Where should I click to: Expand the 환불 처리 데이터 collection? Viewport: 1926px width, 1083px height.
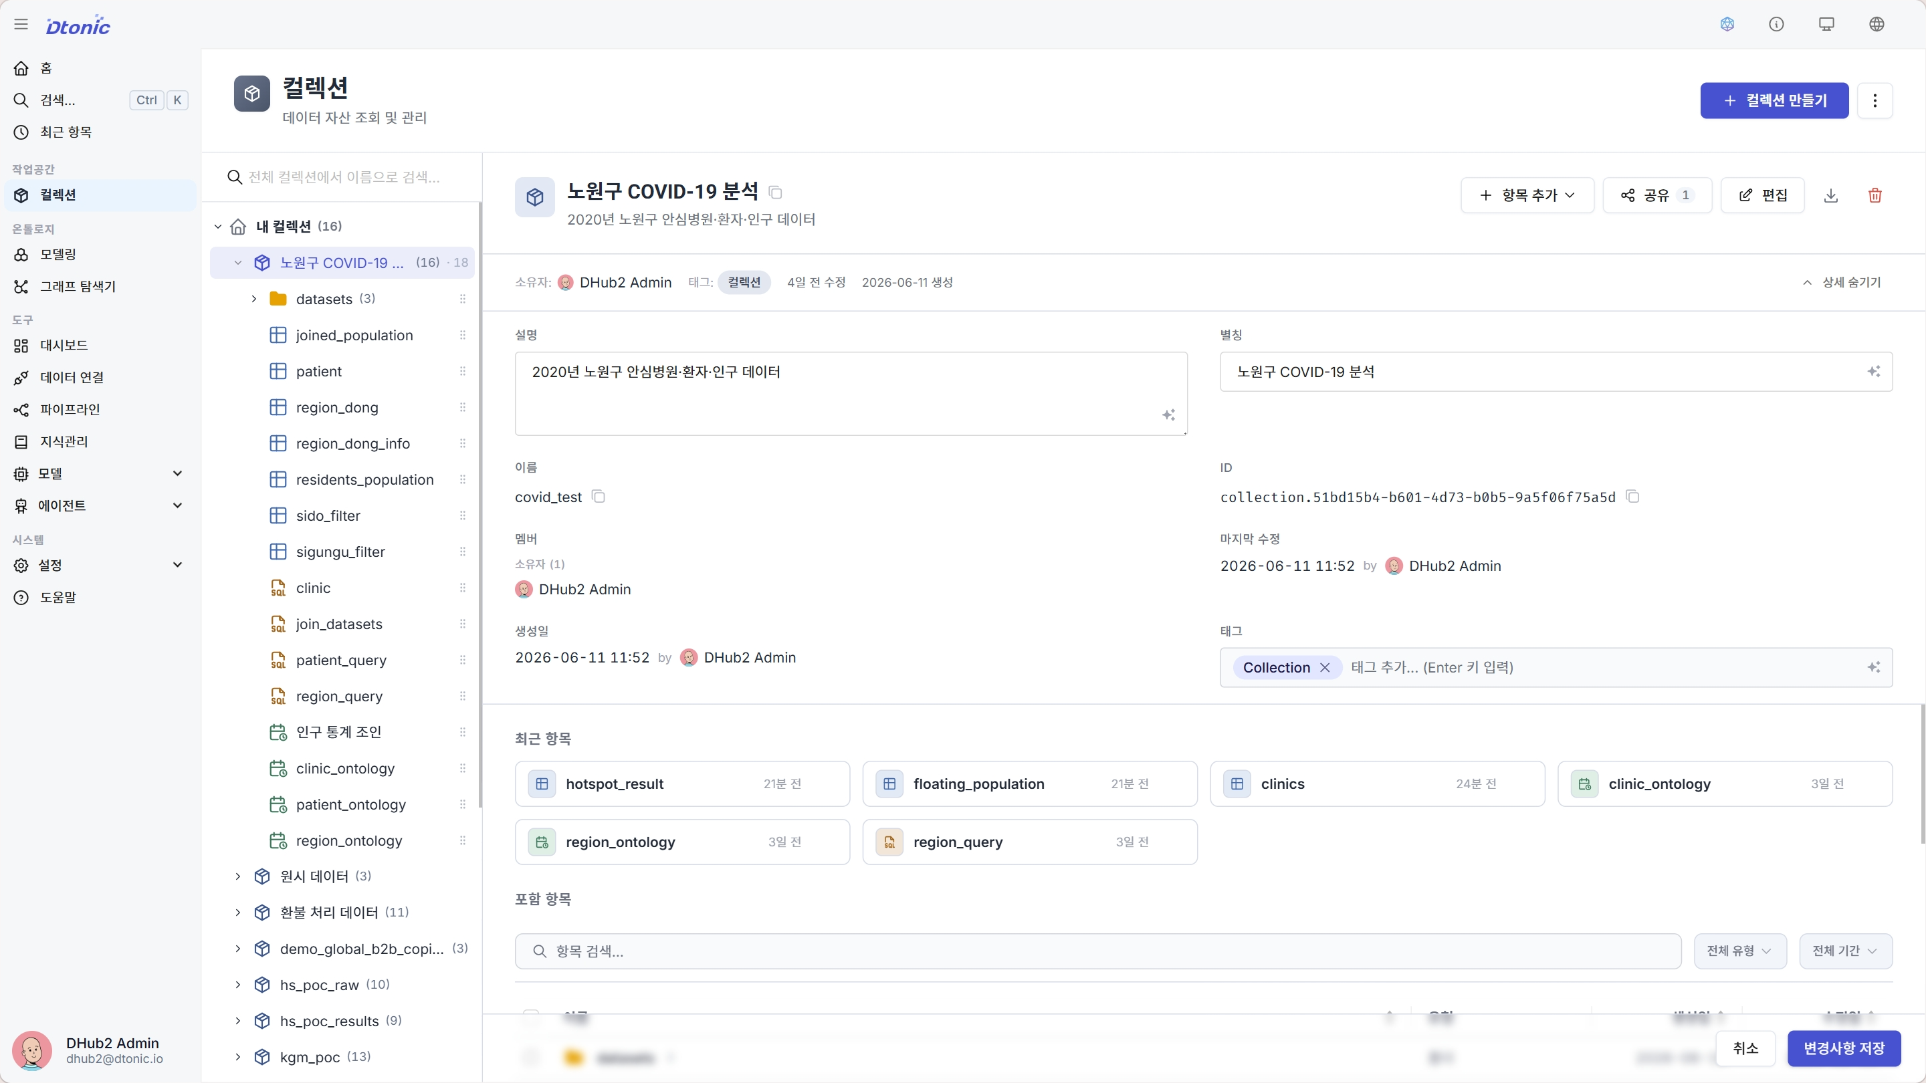point(238,912)
